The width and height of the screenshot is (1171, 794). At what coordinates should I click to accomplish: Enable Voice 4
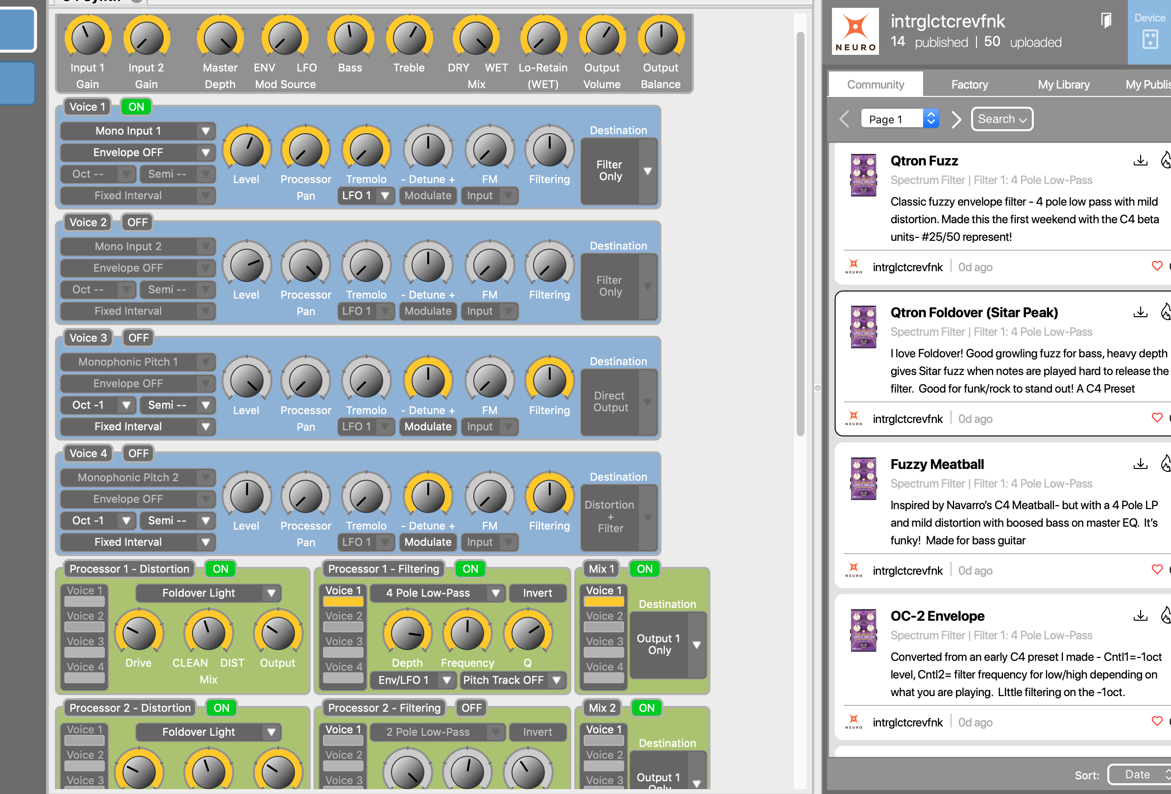[139, 453]
